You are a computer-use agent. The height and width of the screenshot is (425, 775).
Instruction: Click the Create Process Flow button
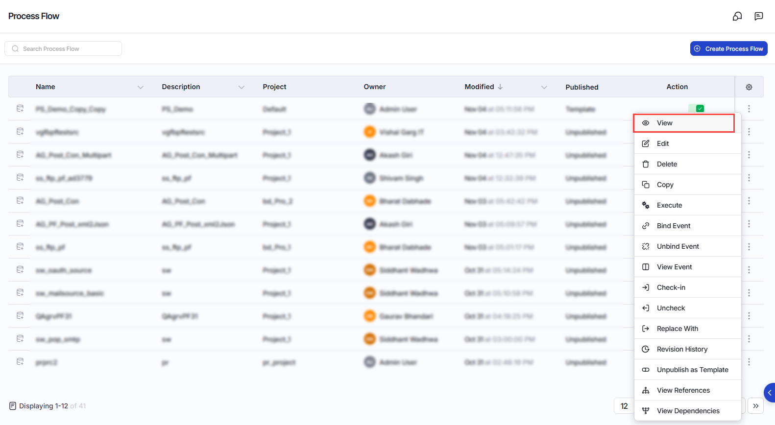coord(729,48)
